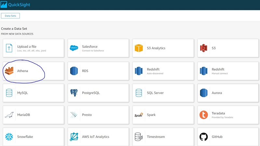Select the SQL Server database icon

click(x=139, y=93)
